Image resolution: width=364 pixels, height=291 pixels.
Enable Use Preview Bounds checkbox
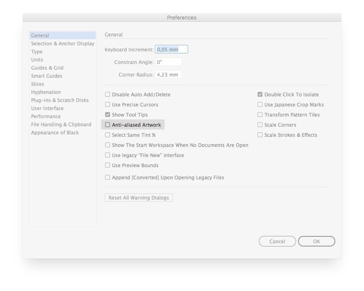point(108,165)
